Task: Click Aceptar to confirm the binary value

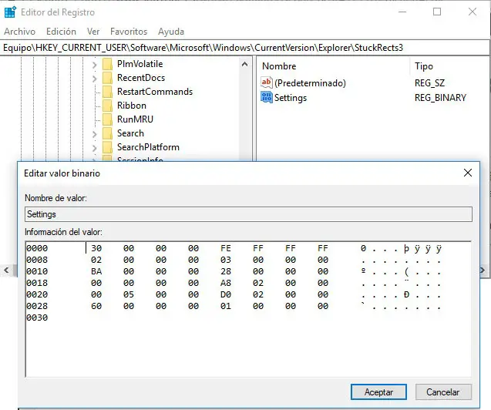Action: [378, 392]
